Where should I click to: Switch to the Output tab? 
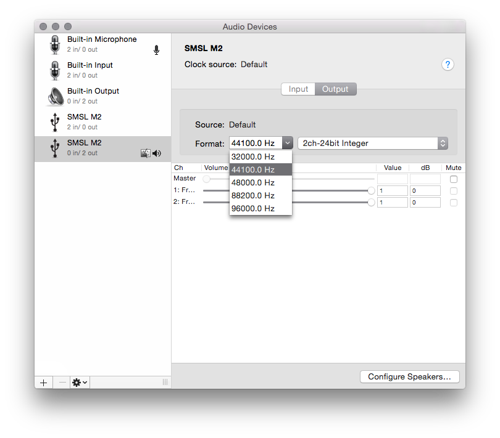coord(335,89)
